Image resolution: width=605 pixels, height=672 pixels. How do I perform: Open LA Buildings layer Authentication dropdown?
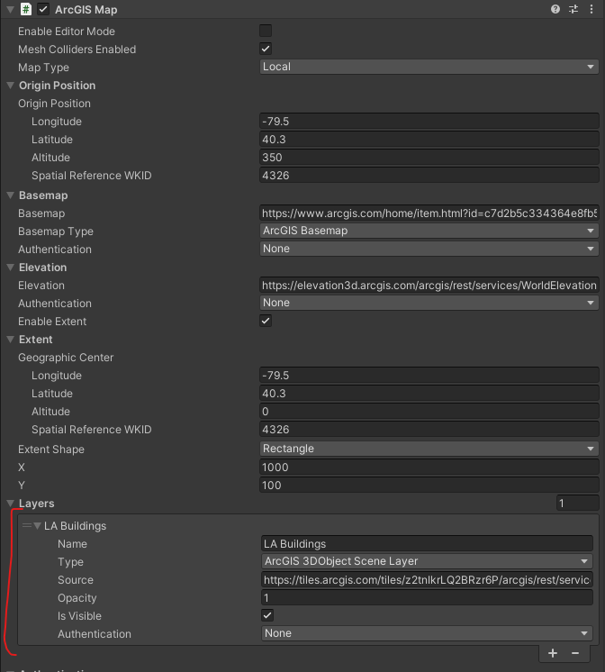(x=427, y=633)
